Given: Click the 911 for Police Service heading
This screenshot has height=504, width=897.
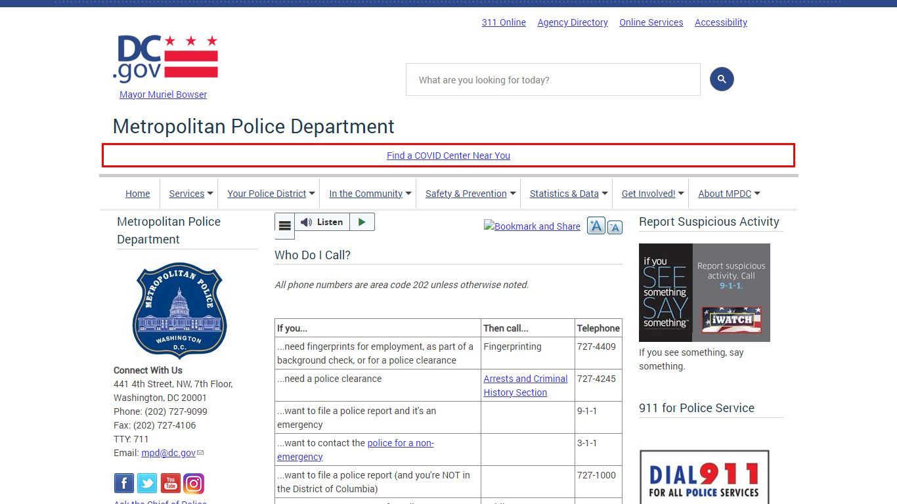Looking at the screenshot, I should 697,408.
